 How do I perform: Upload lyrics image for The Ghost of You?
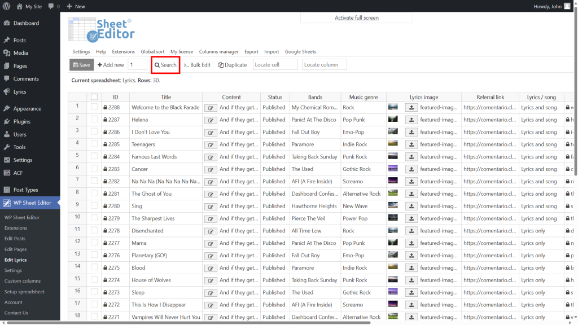(411, 194)
